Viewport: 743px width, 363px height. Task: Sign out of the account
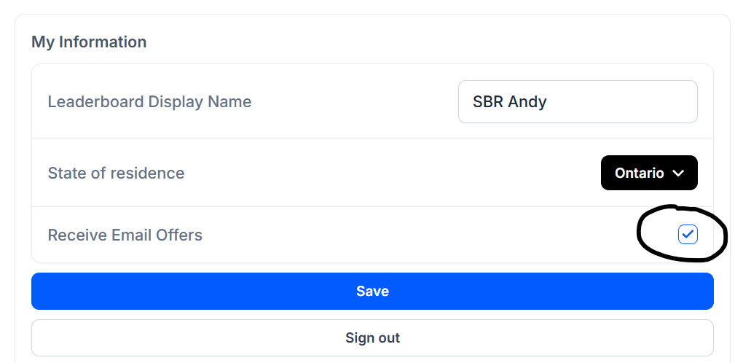point(372,338)
